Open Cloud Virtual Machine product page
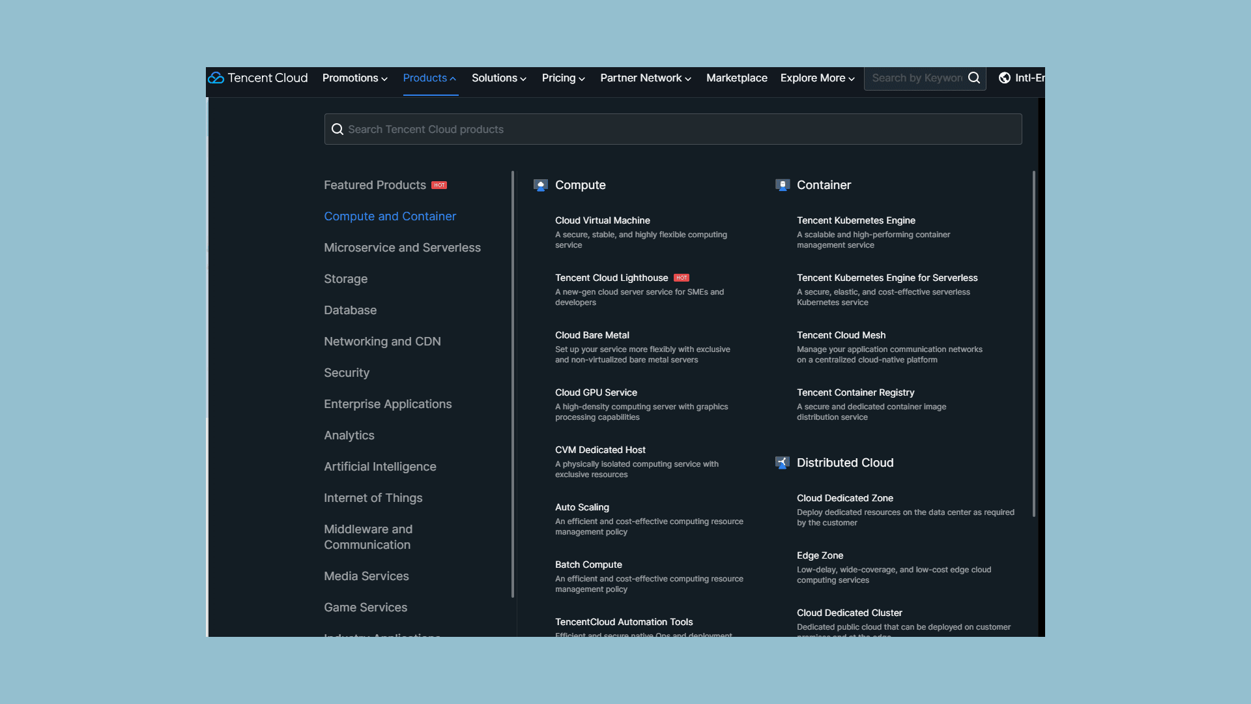Screen dimensions: 1251x704 click(602, 220)
